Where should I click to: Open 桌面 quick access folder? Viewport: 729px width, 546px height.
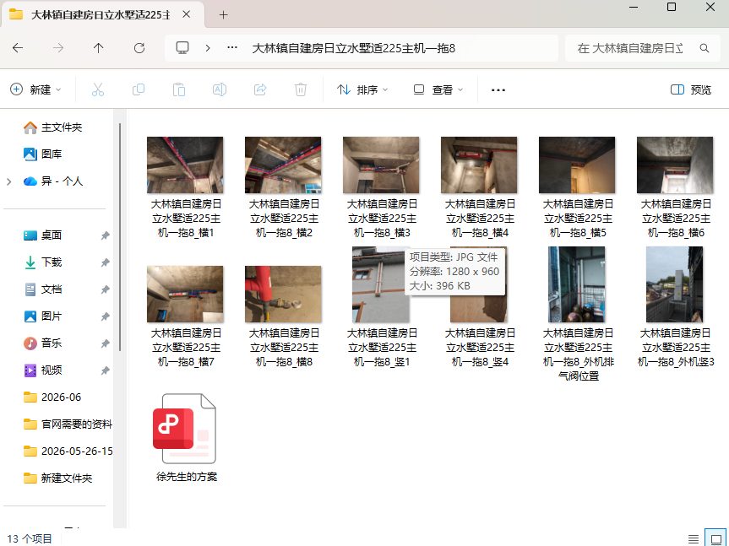click(x=43, y=235)
